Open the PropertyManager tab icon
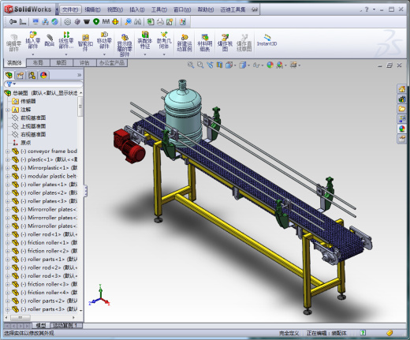 pos(20,76)
